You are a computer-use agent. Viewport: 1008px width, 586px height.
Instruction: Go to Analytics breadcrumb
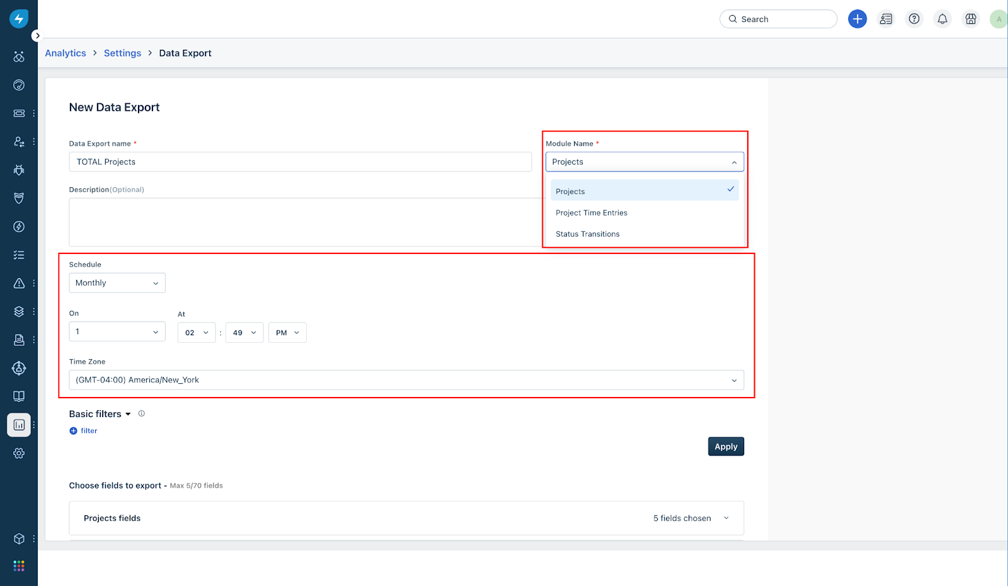click(x=66, y=53)
